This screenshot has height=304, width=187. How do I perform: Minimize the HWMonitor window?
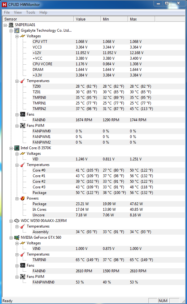pyautogui.click(x=158, y=3)
